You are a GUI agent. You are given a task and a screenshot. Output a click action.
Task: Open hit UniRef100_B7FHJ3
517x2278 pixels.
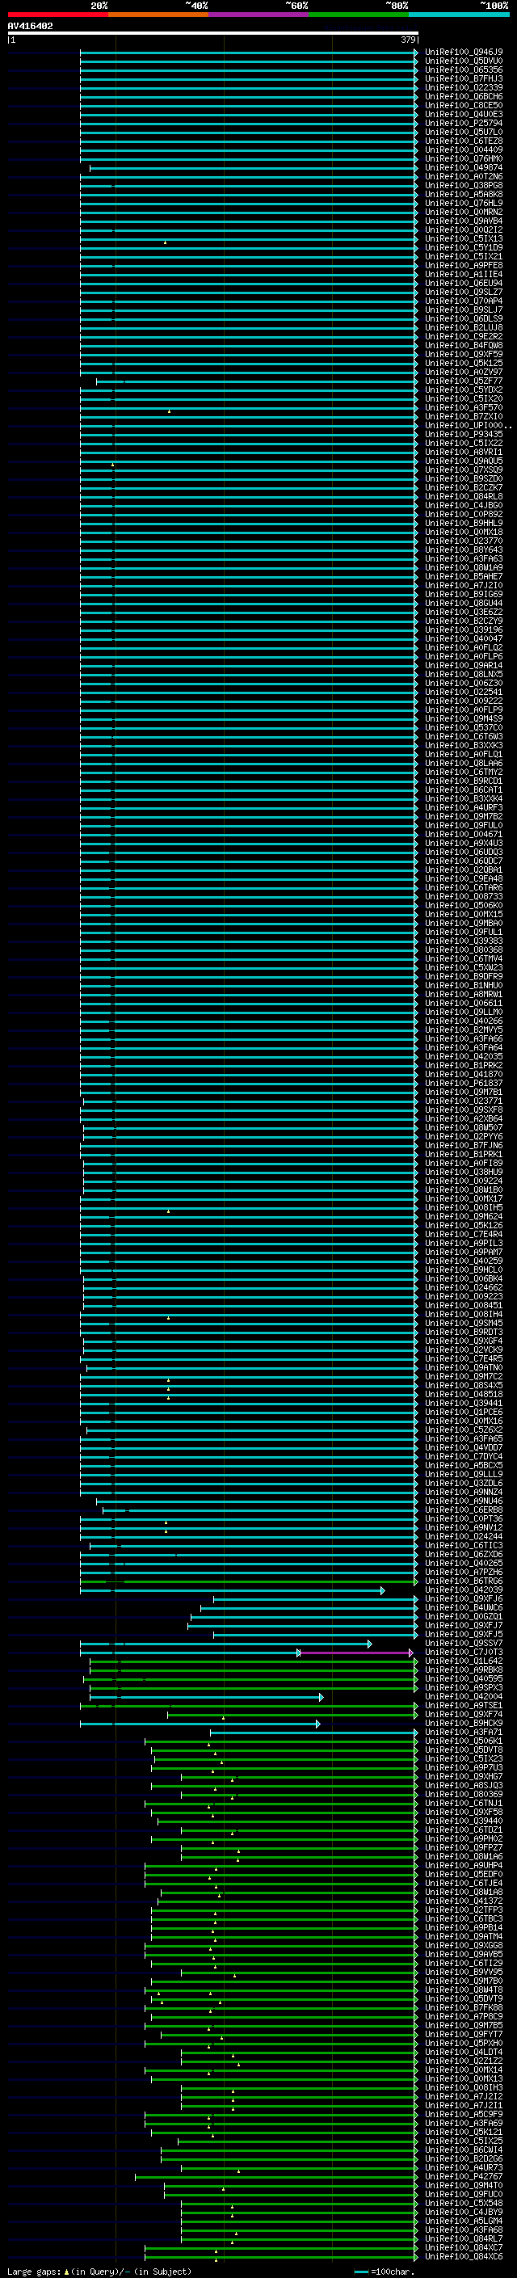click(463, 78)
